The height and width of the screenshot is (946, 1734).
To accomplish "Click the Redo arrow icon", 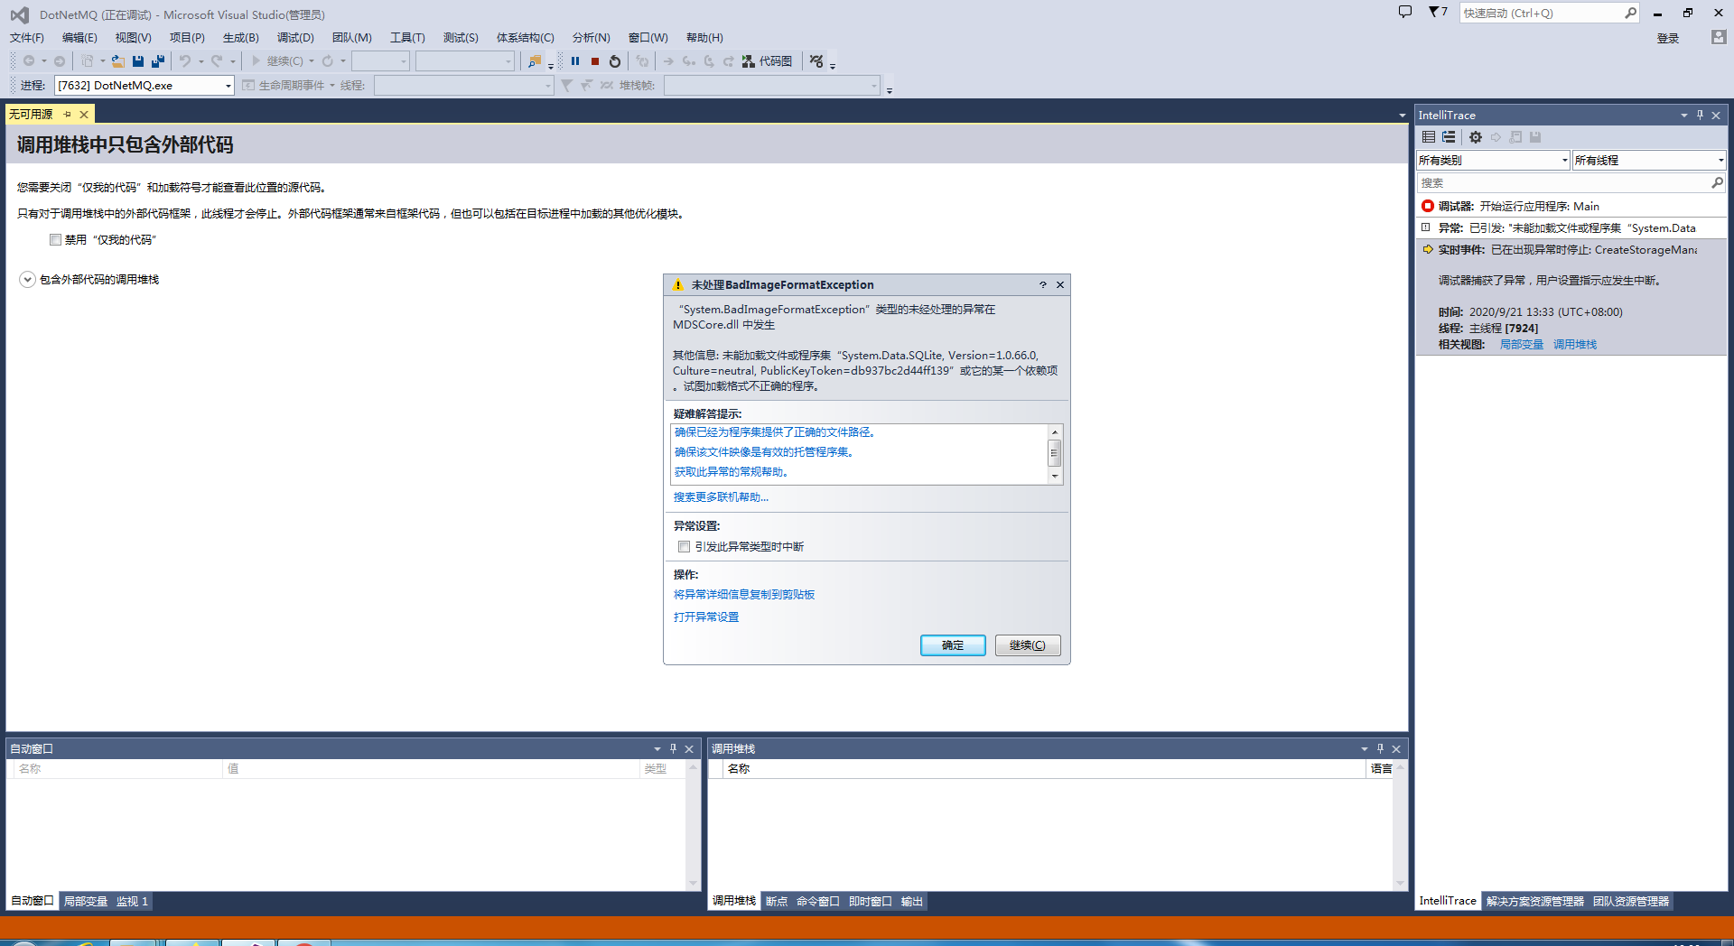I will coord(217,61).
